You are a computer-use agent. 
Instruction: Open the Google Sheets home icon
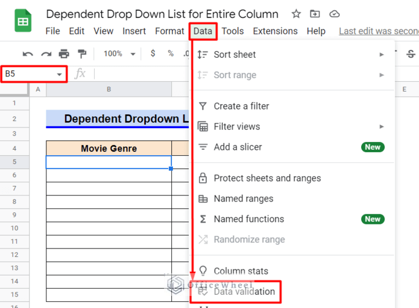24,22
